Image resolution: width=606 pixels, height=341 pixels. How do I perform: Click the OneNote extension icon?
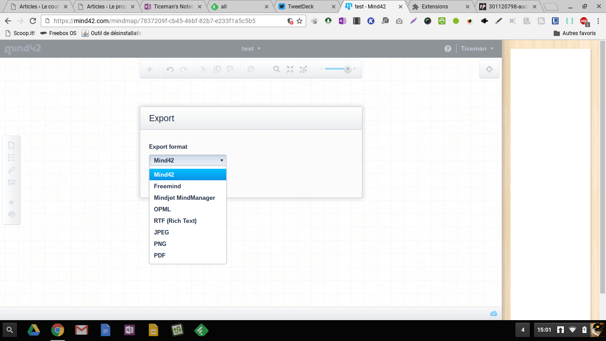click(x=342, y=21)
